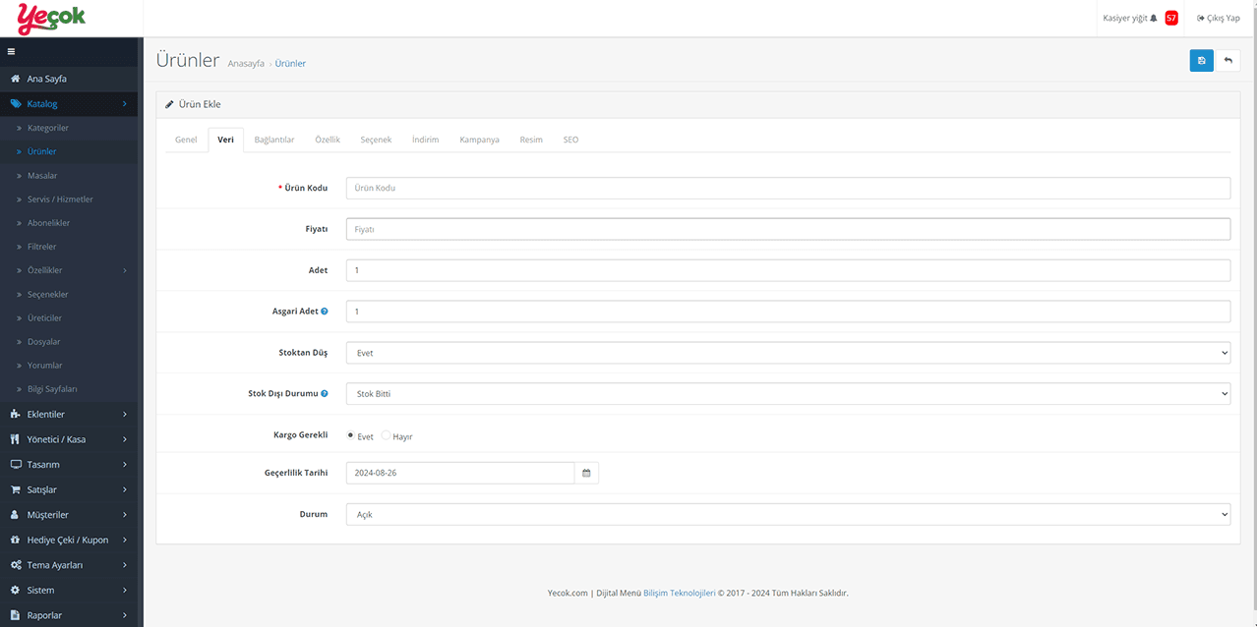Click the Yeçok logo
This screenshot has height=627, width=1257.
click(x=51, y=19)
